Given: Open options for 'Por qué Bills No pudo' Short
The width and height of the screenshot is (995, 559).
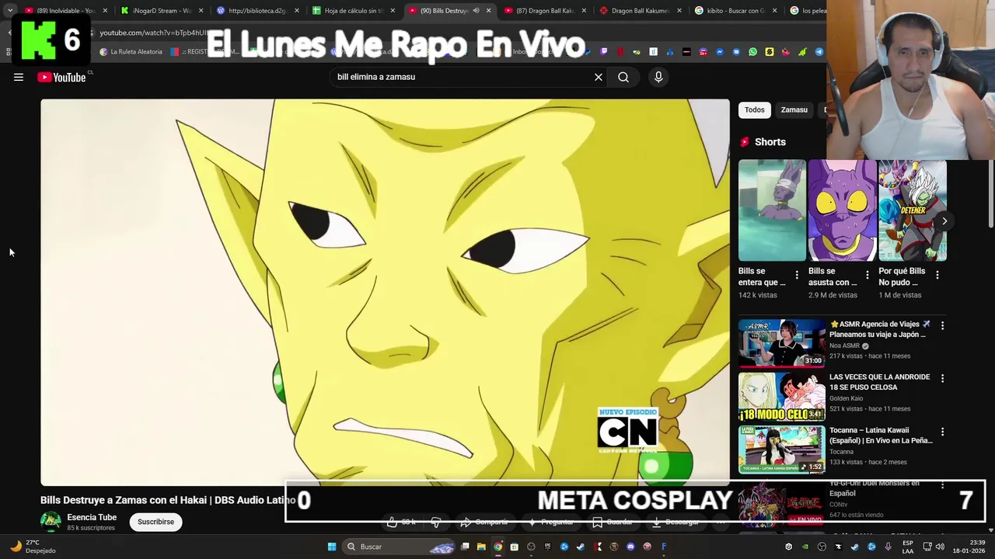Looking at the screenshot, I should click(x=937, y=276).
